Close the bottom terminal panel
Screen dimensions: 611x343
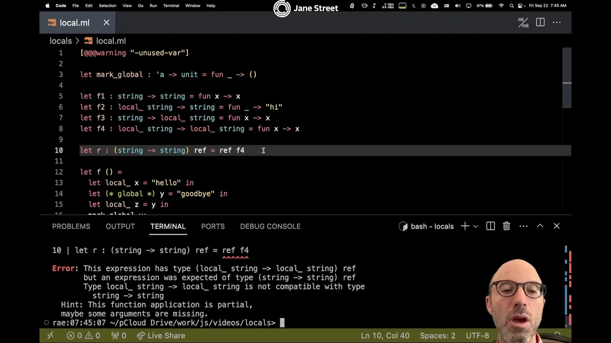point(556,226)
